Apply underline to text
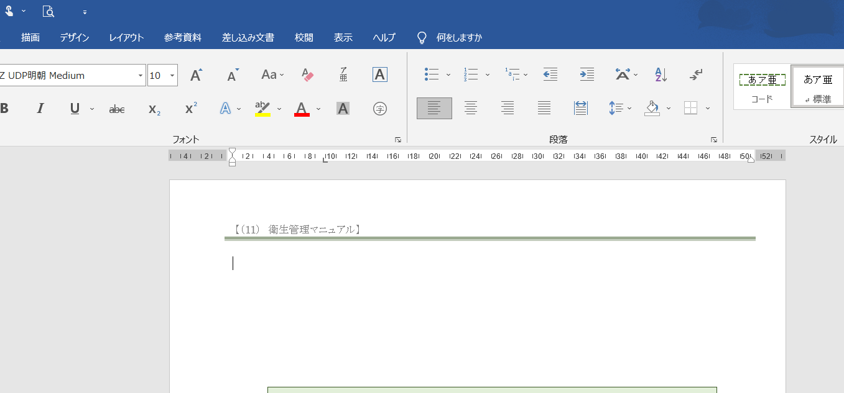This screenshot has width=844, height=393. pyautogui.click(x=75, y=109)
